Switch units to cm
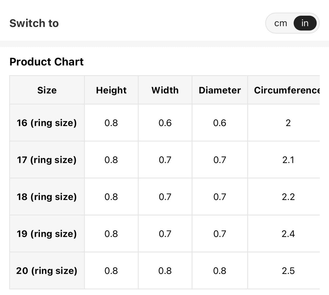 280,23
